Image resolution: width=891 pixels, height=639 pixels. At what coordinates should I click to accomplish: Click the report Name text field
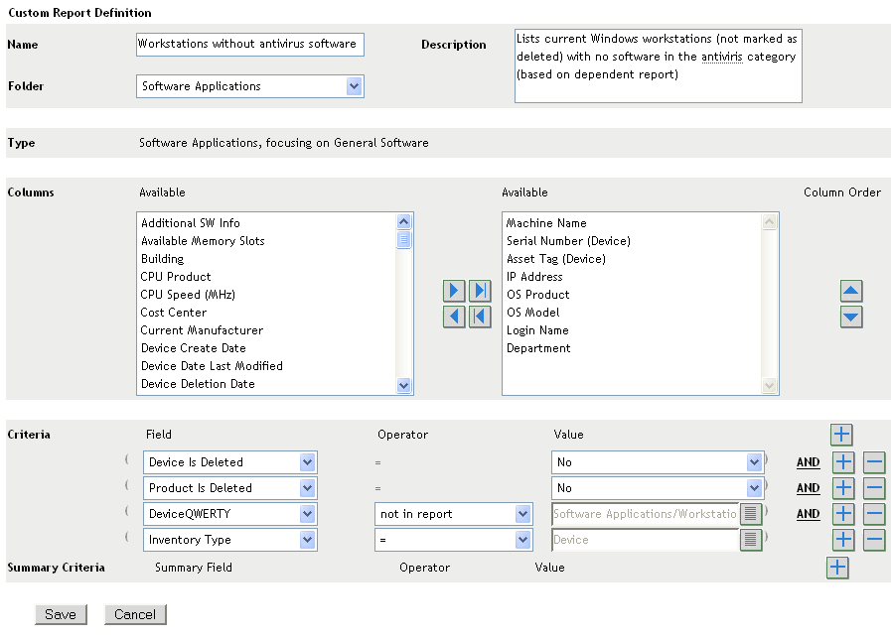249,45
